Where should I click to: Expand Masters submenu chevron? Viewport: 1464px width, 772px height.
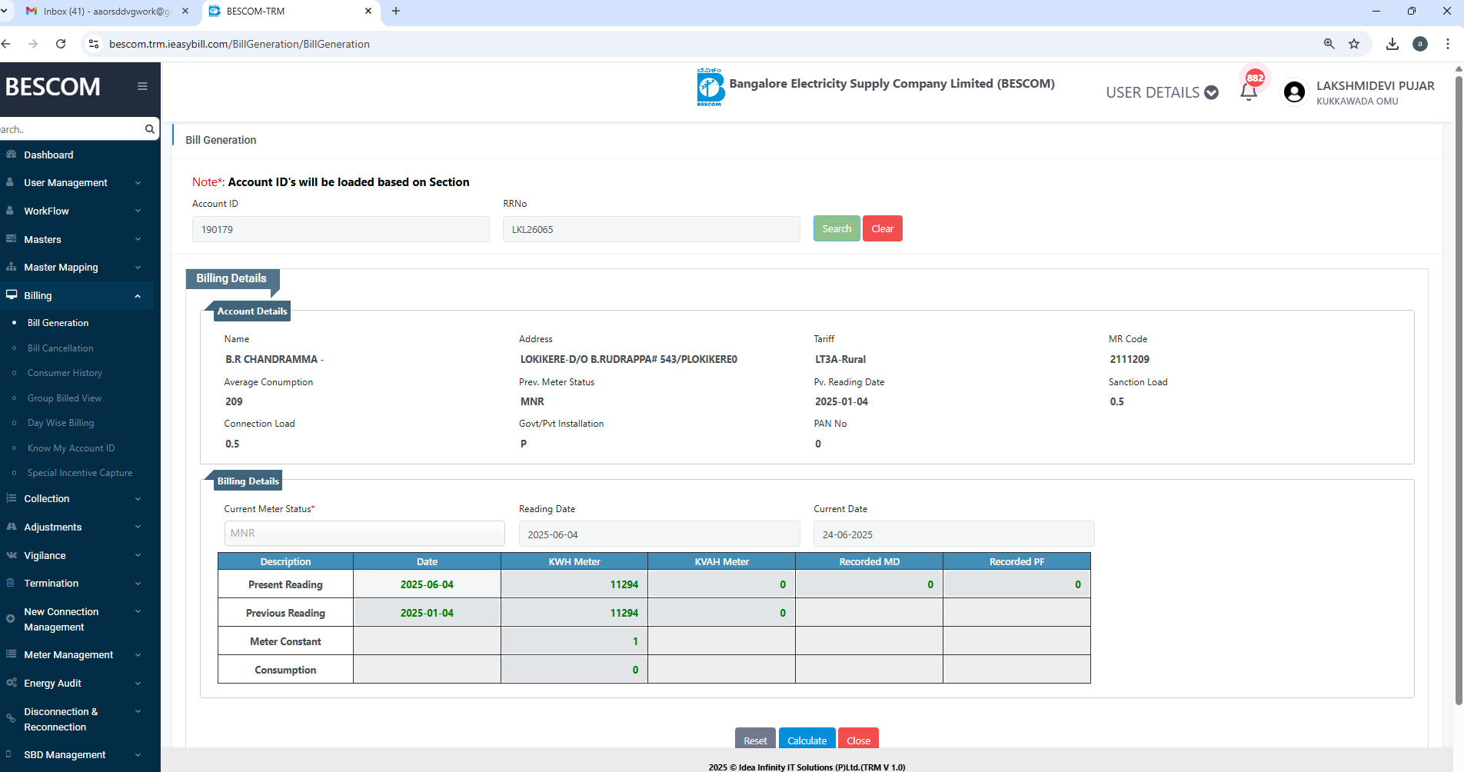pyautogui.click(x=138, y=239)
